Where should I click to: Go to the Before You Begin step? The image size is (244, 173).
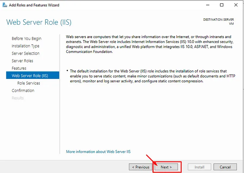(26, 39)
